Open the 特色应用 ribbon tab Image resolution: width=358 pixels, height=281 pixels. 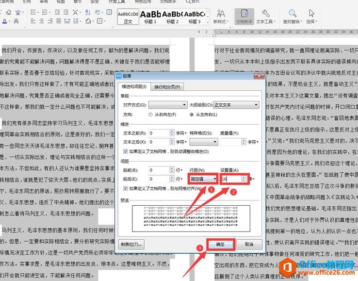pos(143,1)
